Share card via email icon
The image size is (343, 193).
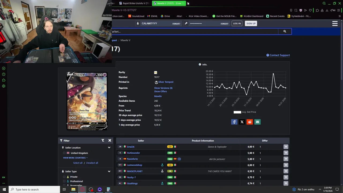(x=258, y=122)
